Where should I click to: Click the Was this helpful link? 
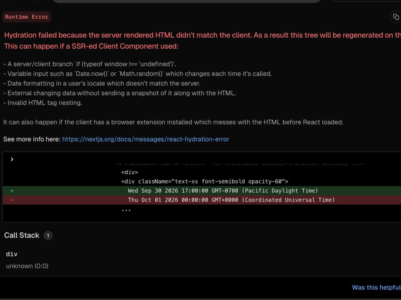[376, 287]
